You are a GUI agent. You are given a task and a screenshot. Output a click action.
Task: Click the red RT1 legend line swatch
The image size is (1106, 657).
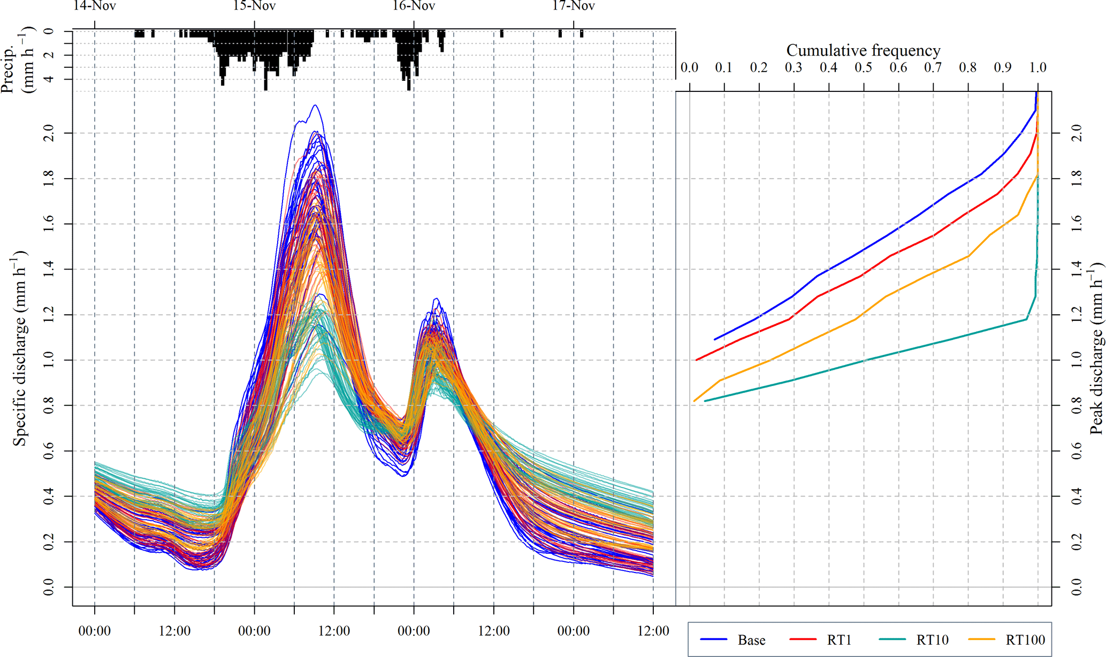click(x=803, y=639)
